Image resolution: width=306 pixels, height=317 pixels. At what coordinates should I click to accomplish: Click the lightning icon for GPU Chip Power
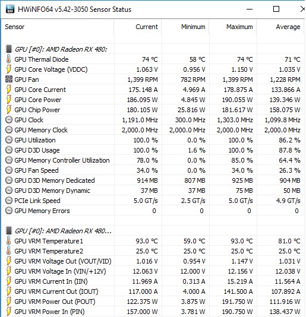point(9,110)
